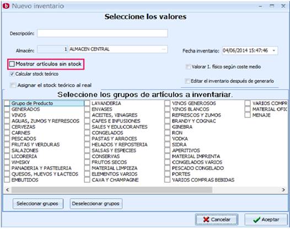
Task: Select PESCADOS in the groups list
Action: [24, 139]
